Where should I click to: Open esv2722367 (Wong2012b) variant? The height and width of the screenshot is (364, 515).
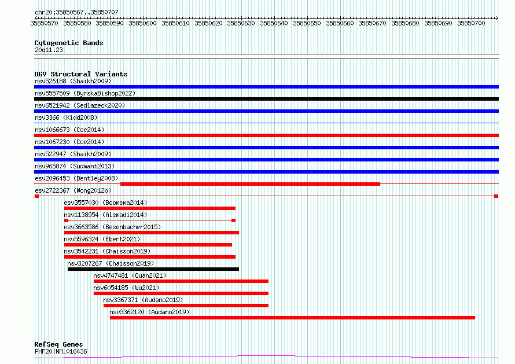pos(73,190)
